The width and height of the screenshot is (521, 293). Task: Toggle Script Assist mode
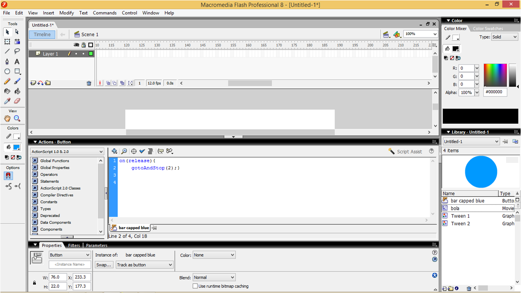pos(405,152)
